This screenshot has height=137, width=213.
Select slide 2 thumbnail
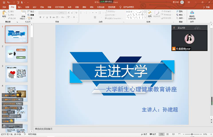click(x=16, y=54)
